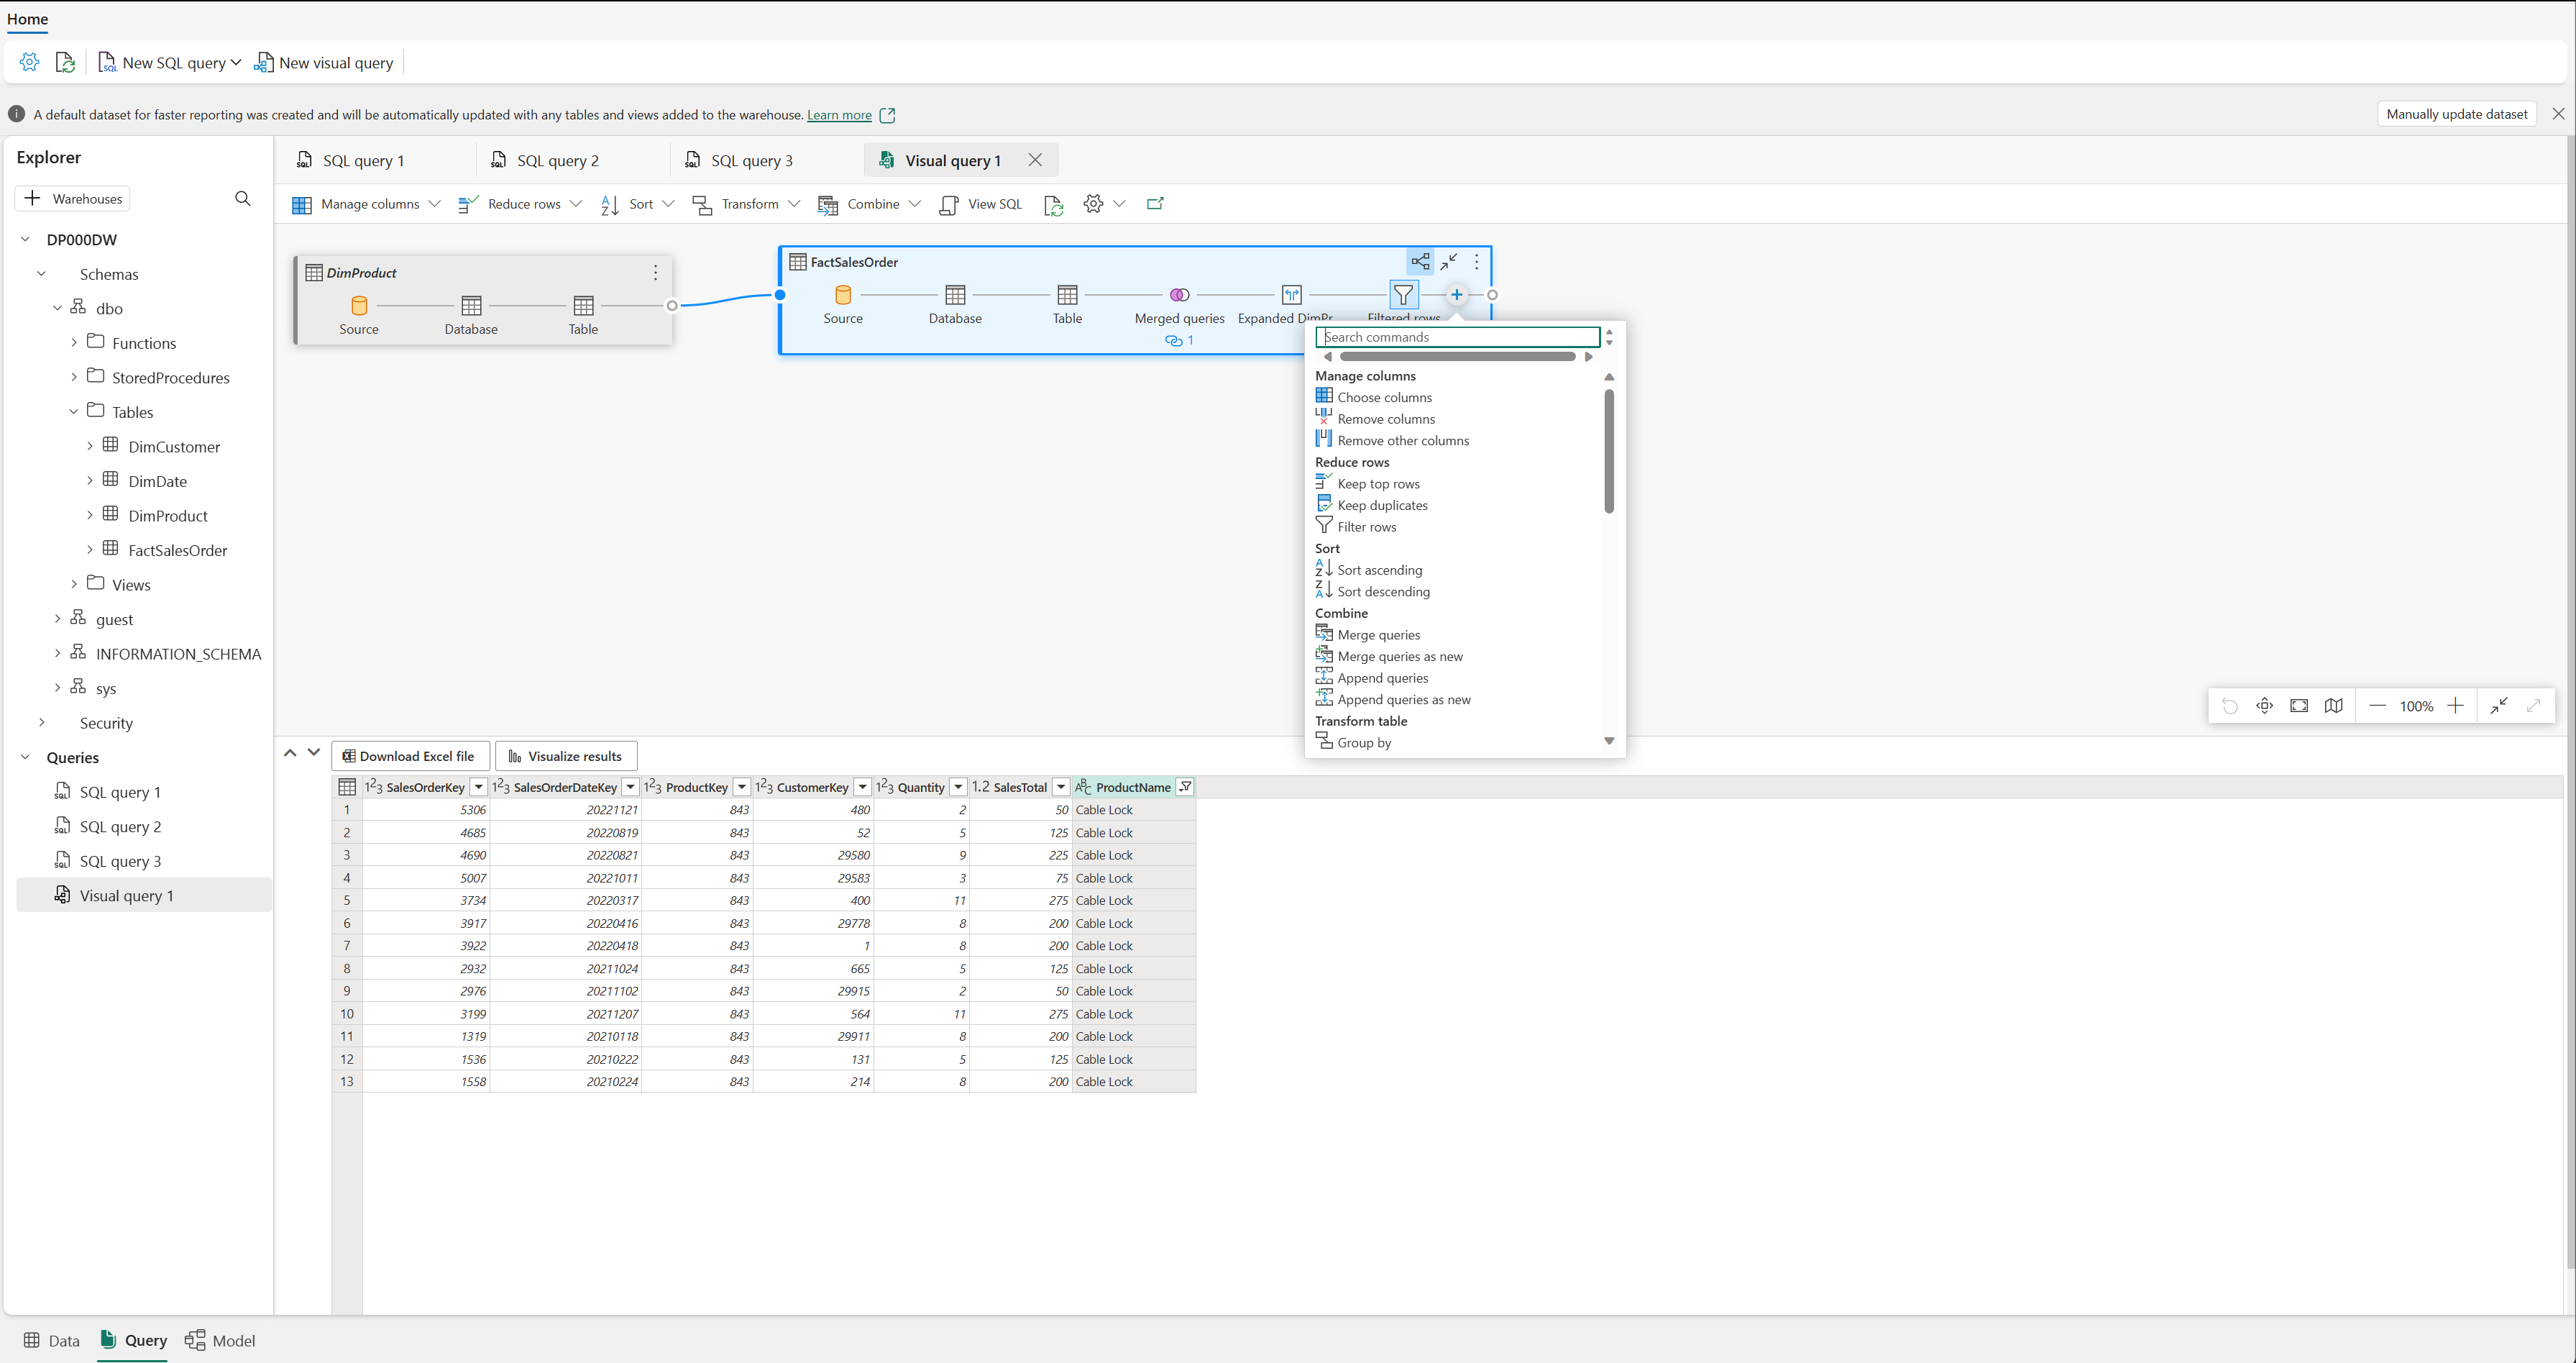Open the Learn more link in the banner
Image resolution: width=2576 pixels, height=1363 pixels.
tap(840, 114)
